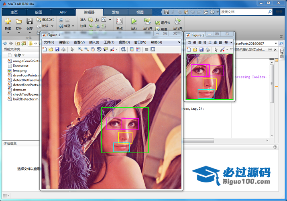Screen dimensions: 287x201
Task: Expand the 比较 dropdown arrow
Action: click(52, 26)
